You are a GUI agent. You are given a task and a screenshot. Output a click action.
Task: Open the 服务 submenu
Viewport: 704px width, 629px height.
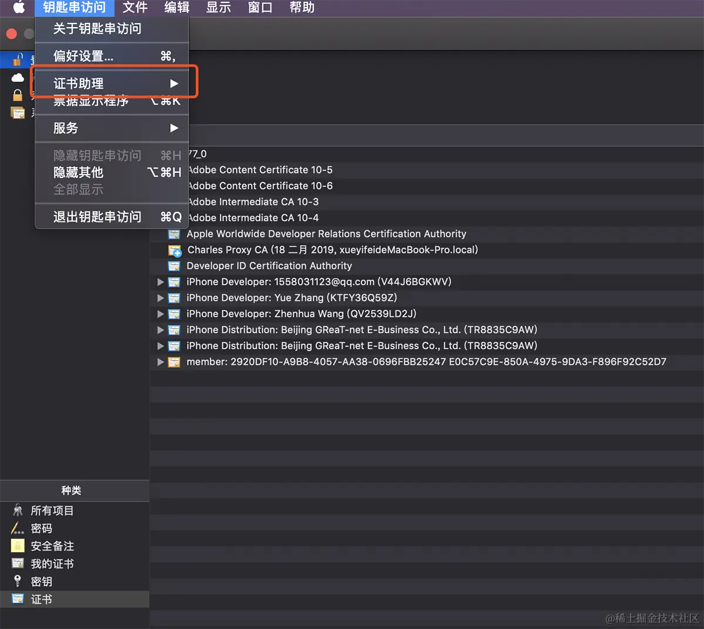coord(112,128)
